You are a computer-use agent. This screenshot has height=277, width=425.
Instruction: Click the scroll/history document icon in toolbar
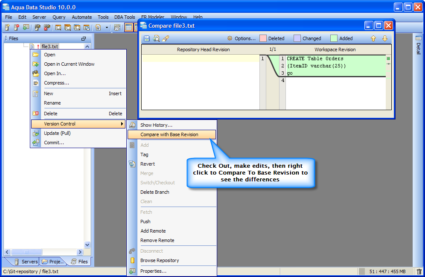117,27
